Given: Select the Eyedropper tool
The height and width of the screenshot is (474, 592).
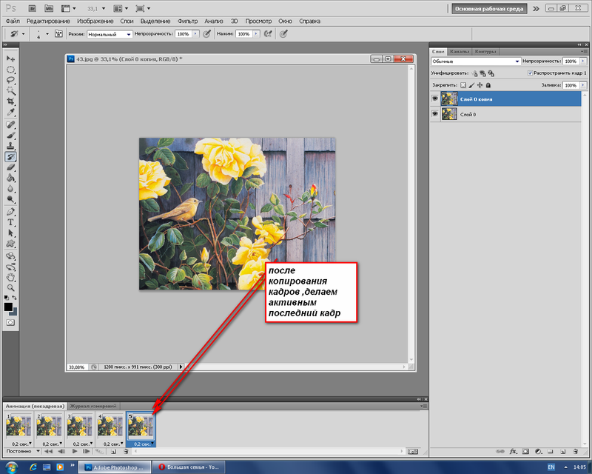Looking at the screenshot, I should (x=10, y=113).
